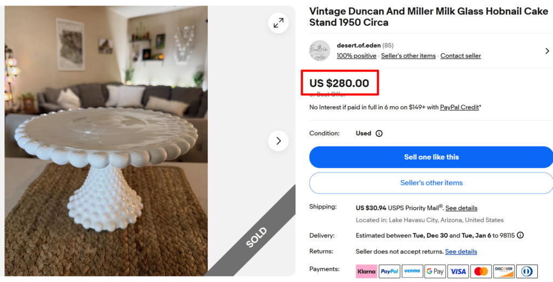Click the Klarna payment icon
The width and height of the screenshot is (553, 282).
(367, 271)
